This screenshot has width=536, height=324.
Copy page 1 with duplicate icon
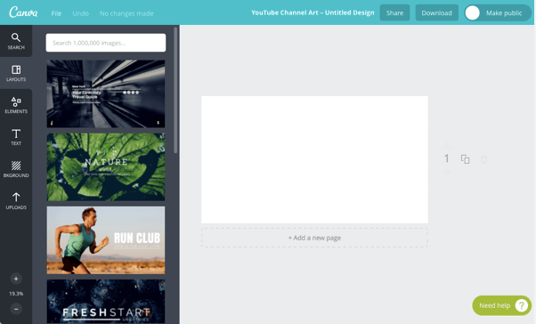pos(466,159)
